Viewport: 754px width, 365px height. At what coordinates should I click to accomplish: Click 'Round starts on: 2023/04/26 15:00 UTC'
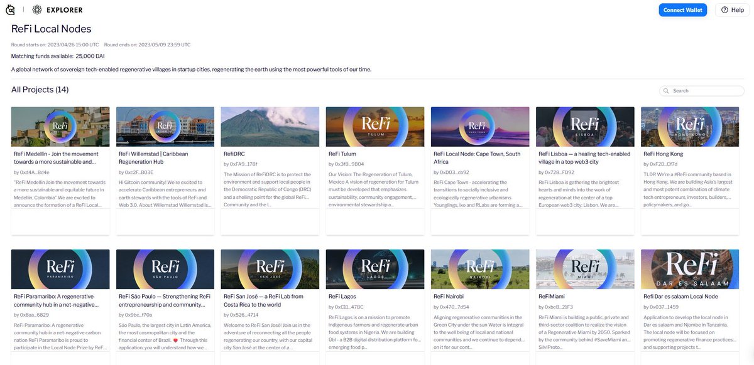55,45
